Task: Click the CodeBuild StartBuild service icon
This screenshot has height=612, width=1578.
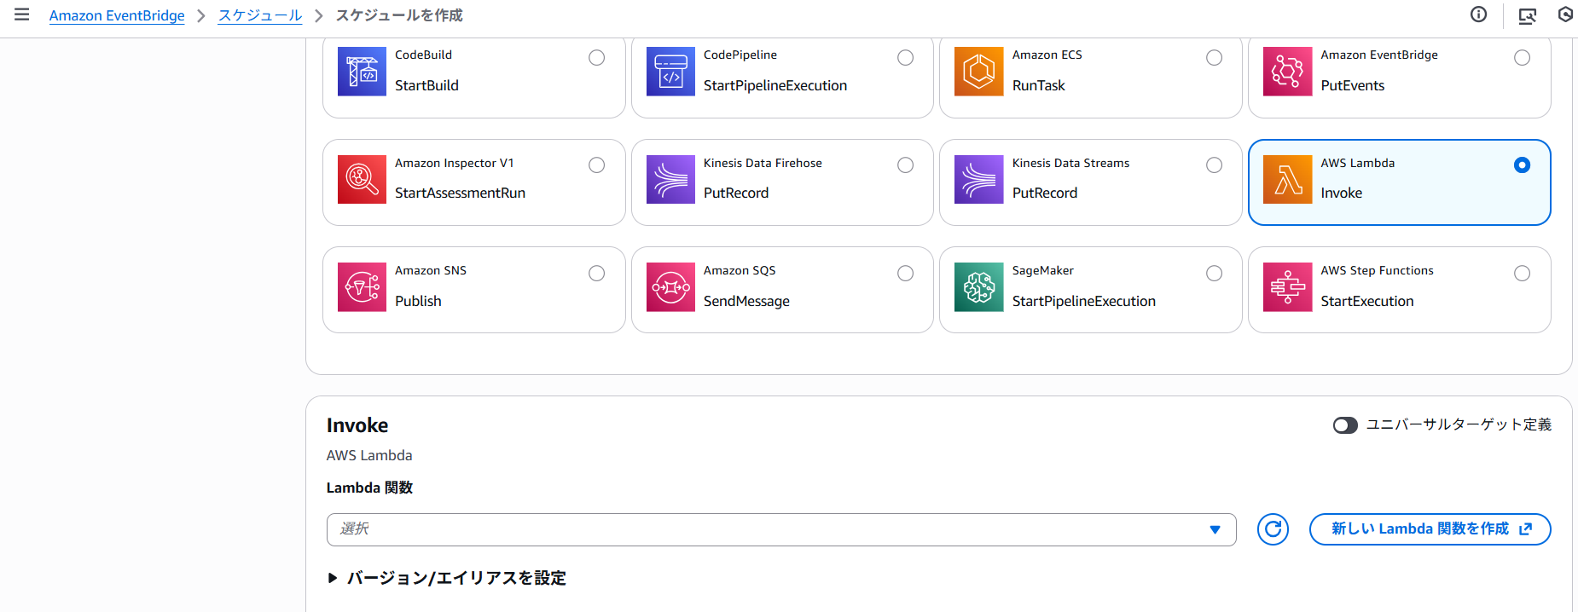Action: pyautogui.click(x=362, y=72)
